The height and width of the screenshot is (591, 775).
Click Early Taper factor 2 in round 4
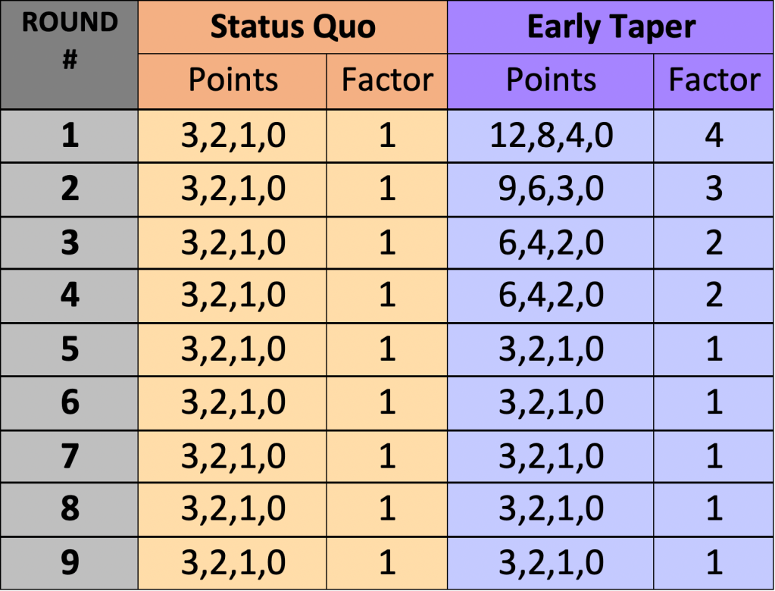tap(714, 295)
